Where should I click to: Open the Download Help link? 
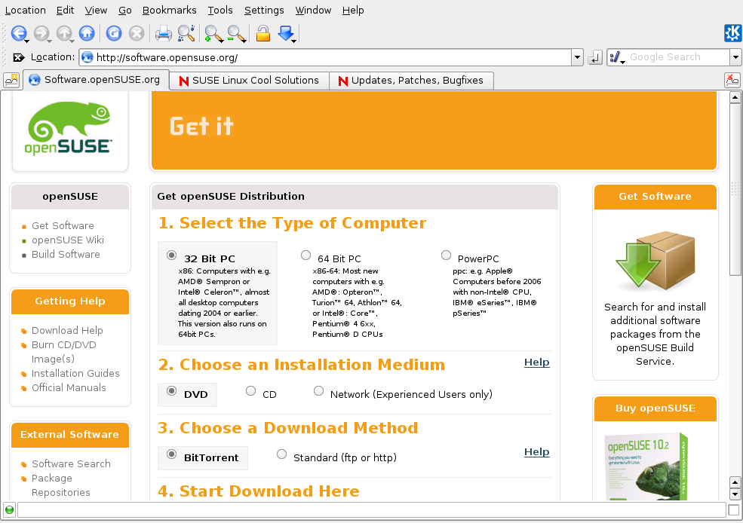click(x=67, y=330)
